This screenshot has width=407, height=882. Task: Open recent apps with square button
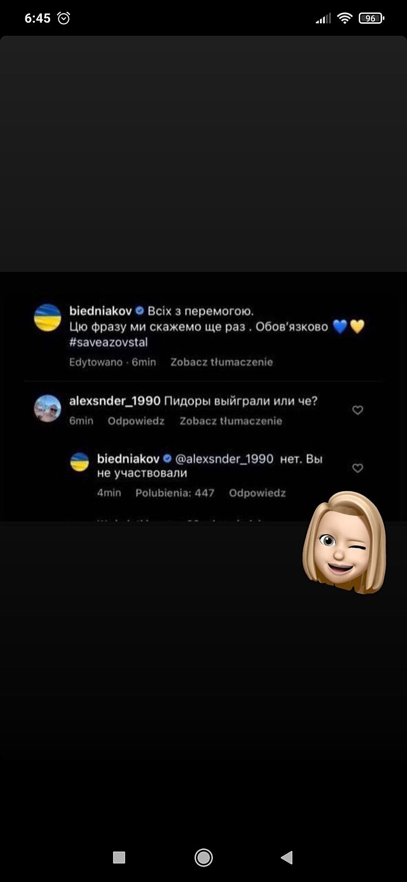[119, 857]
